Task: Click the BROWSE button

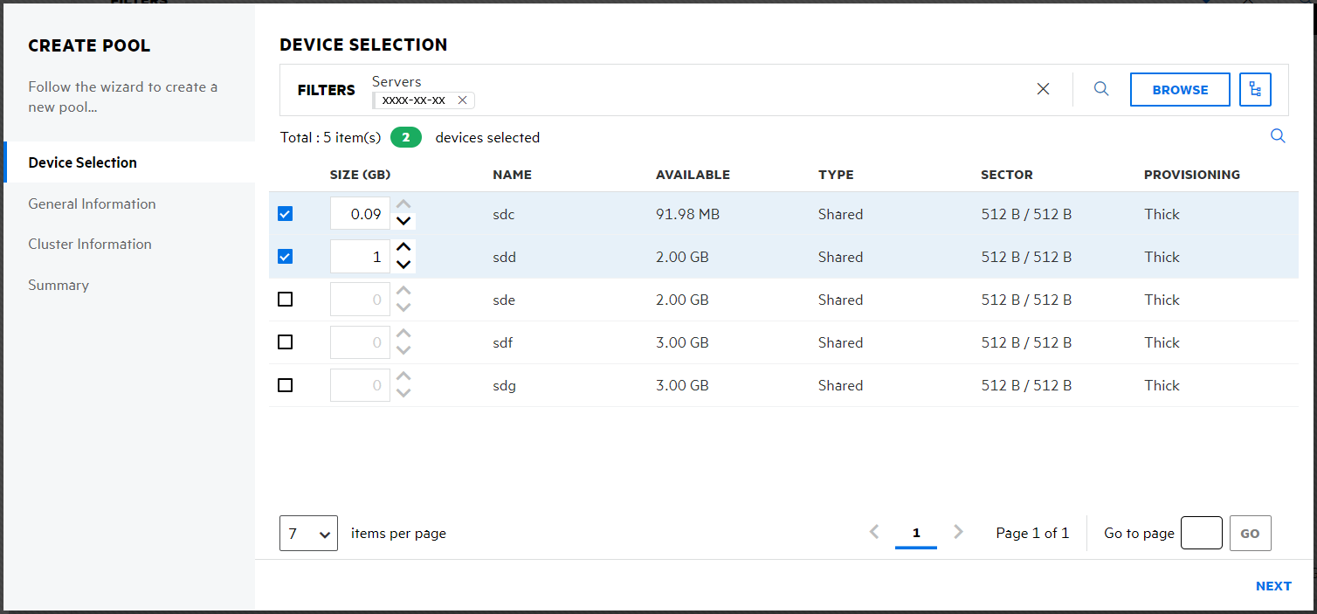Action: pyautogui.click(x=1180, y=89)
